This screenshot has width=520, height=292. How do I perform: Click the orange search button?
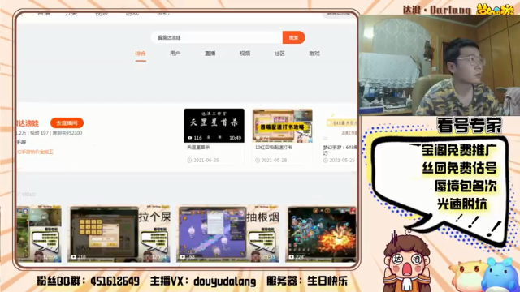tap(293, 37)
